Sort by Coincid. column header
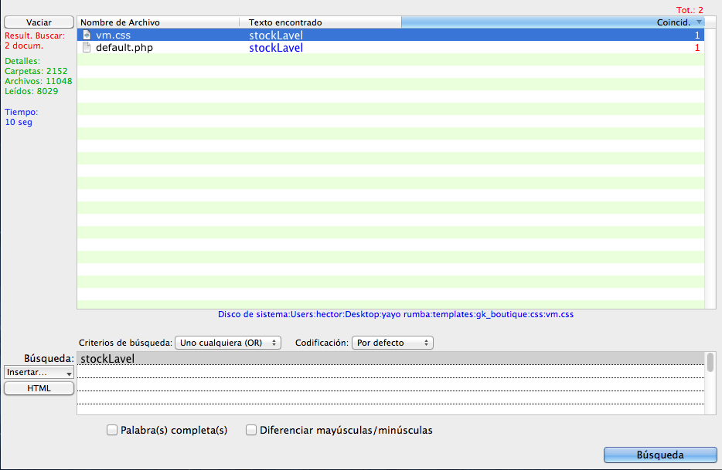The image size is (722, 470). coord(553,22)
